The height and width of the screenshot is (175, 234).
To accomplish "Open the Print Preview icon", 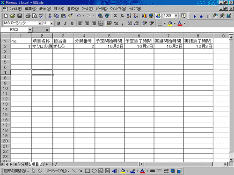I will click(35, 16).
